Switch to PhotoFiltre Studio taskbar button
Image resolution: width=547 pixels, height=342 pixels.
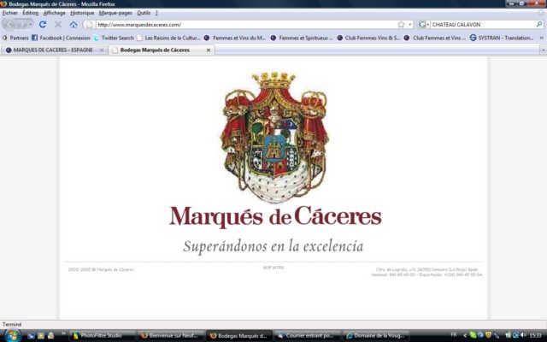[103, 336]
